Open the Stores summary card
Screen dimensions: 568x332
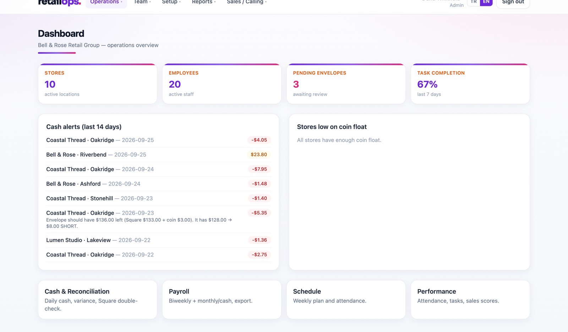click(x=98, y=84)
